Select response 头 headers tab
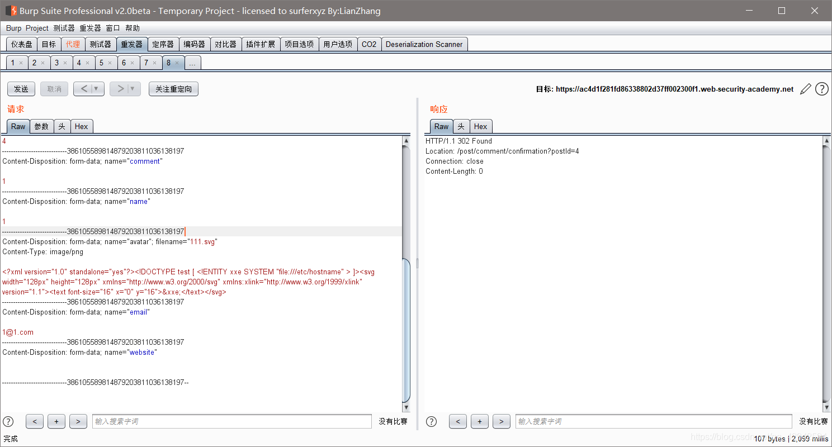The image size is (832, 447). pyautogui.click(x=461, y=126)
